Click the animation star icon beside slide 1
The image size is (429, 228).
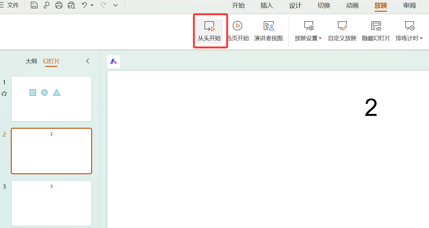(4, 93)
